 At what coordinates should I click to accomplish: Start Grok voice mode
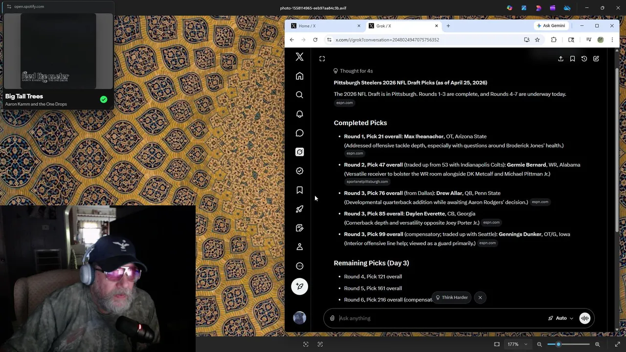coord(584,318)
